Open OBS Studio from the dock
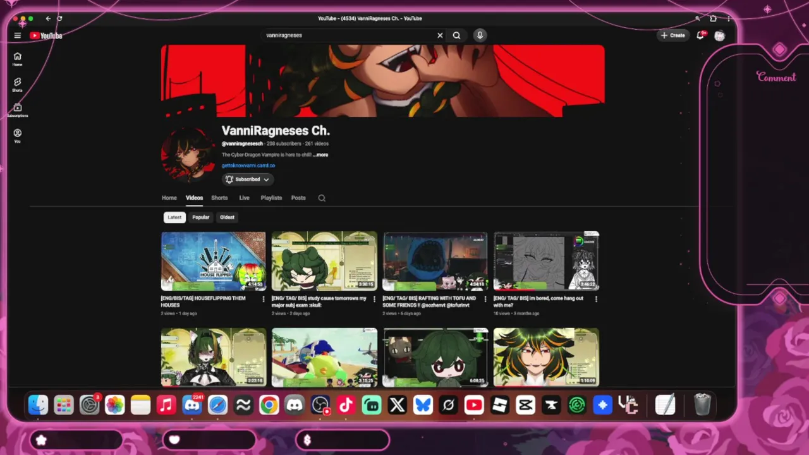 (320, 405)
